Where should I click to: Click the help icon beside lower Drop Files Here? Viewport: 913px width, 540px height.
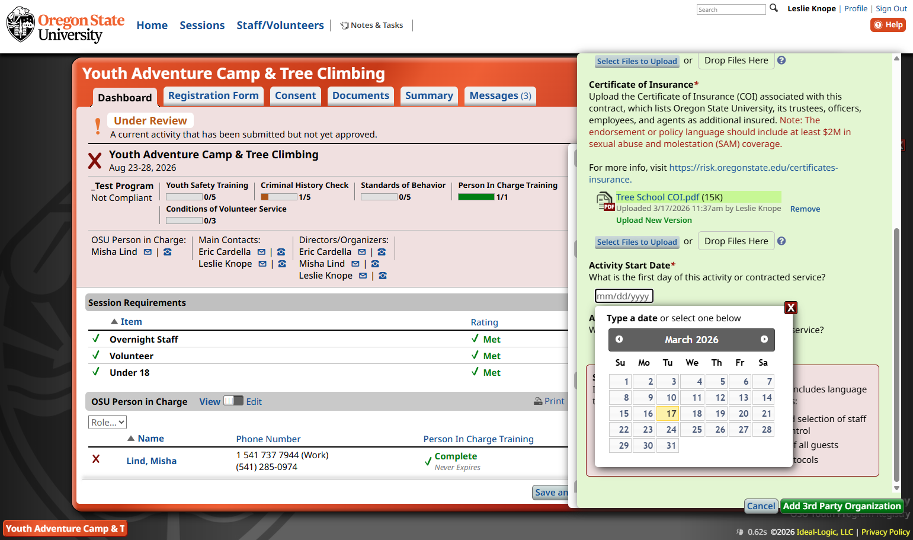781,241
